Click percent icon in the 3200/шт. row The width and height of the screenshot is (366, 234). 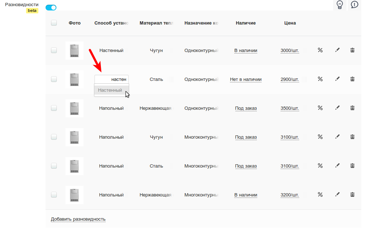(x=320, y=195)
